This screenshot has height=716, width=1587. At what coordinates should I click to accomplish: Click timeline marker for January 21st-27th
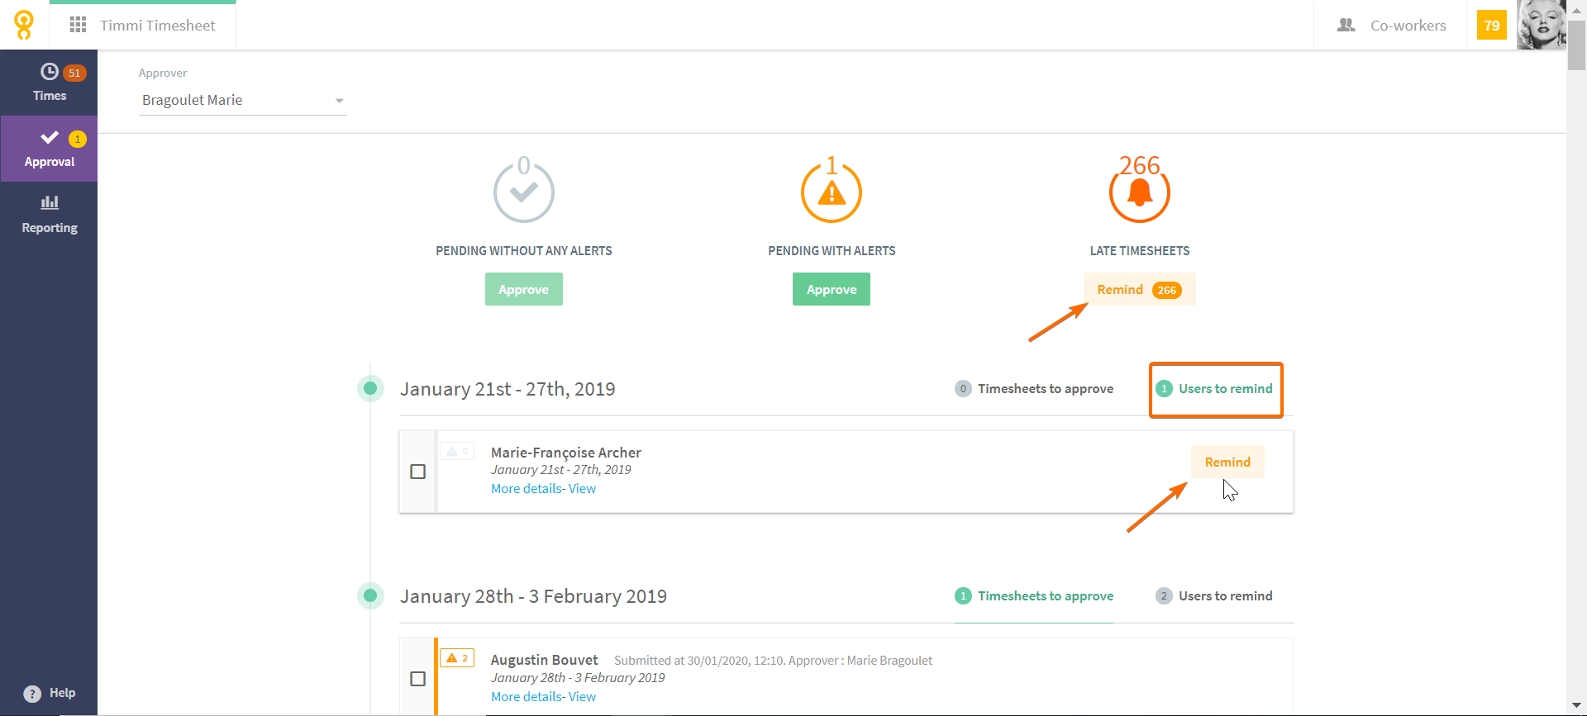pos(370,388)
